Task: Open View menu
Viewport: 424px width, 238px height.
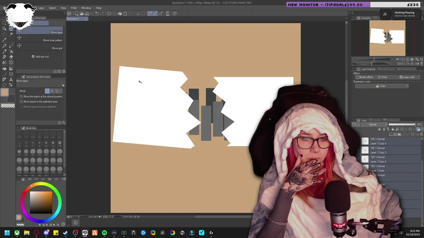Action: (x=63, y=8)
